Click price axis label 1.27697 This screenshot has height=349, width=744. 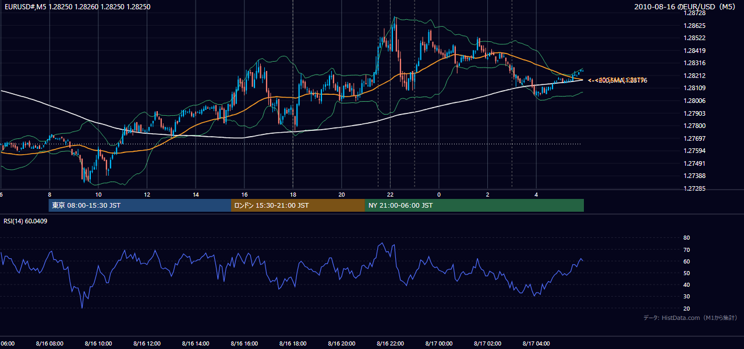click(695, 138)
